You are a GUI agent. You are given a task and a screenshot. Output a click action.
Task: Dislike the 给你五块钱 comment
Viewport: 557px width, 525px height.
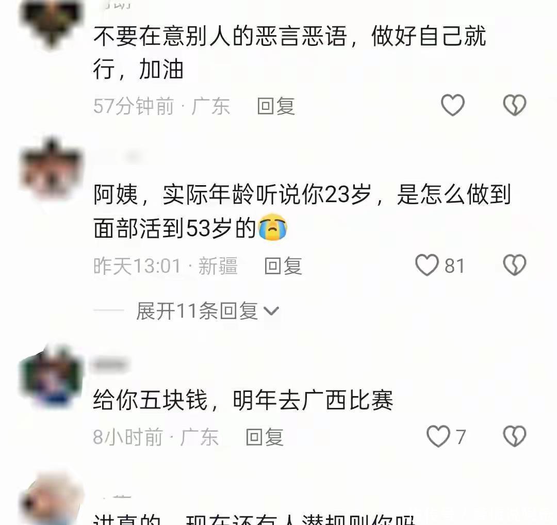[x=514, y=436]
